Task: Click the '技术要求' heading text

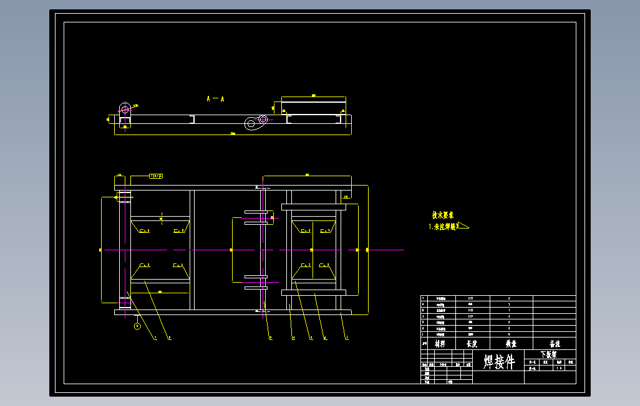Action: [x=443, y=215]
